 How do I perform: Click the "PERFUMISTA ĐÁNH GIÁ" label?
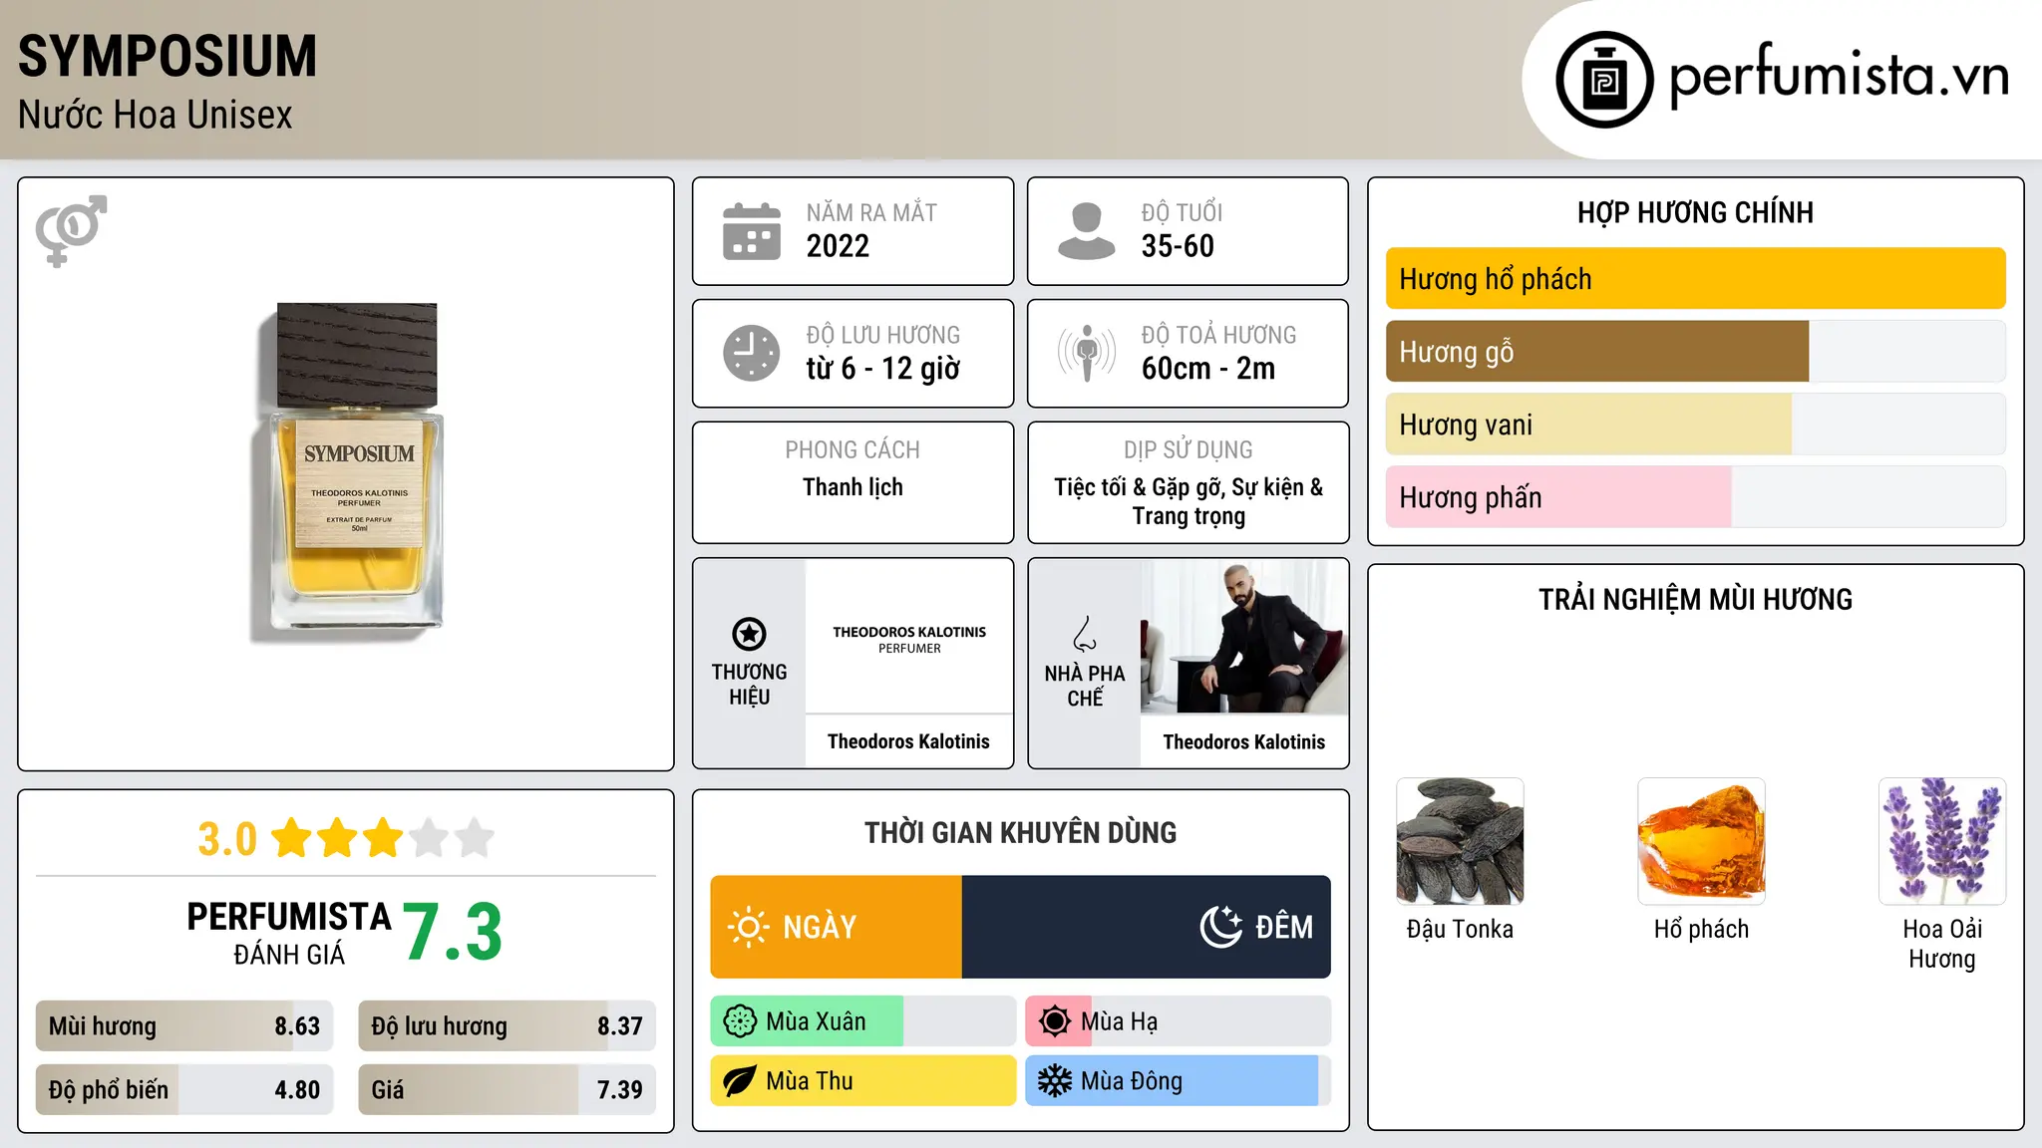tap(289, 933)
